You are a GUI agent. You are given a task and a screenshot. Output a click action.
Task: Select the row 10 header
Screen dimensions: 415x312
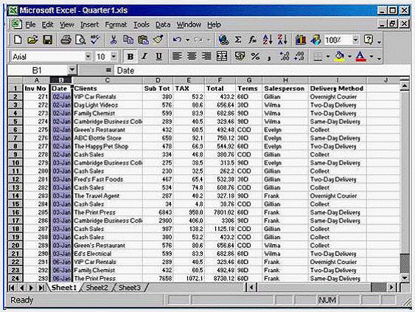(x=15, y=162)
